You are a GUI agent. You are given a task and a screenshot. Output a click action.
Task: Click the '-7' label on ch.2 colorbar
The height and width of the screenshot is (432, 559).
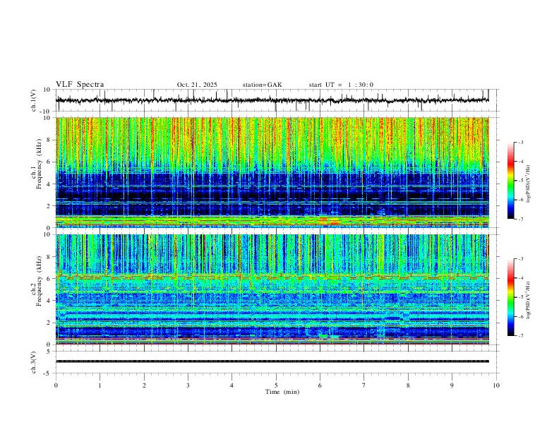pos(520,335)
